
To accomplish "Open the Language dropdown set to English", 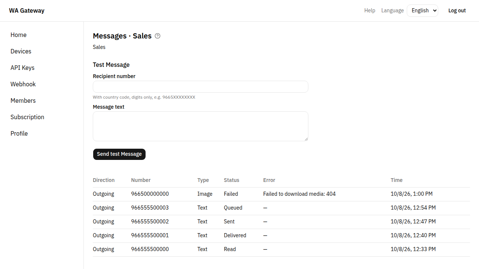I will tap(422, 10).
